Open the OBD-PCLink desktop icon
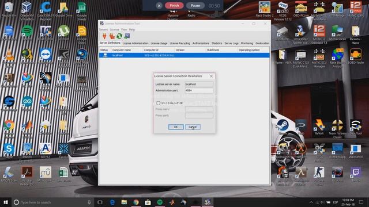The width and height of the screenshot is (369, 207). tap(301, 9)
